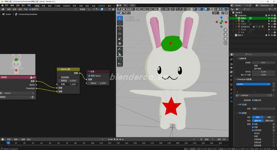Open the Output properties tab
Screen dimensions: 277x150
tap(231, 68)
